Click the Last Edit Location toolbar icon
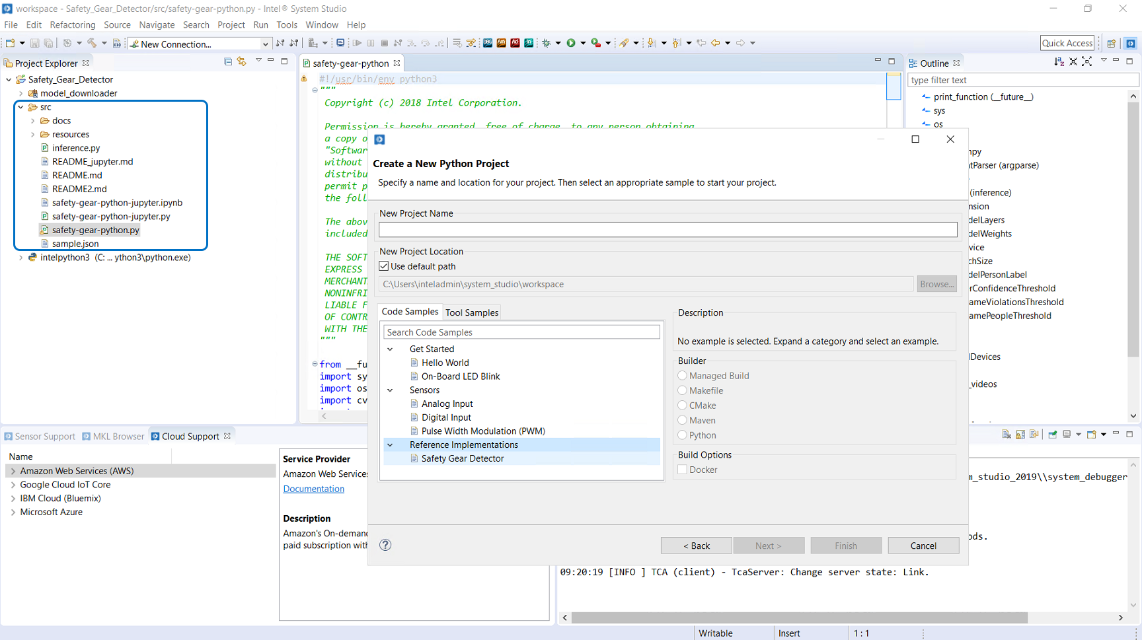Image resolution: width=1142 pixels, height=640 pixels. [x=701, y=44]
